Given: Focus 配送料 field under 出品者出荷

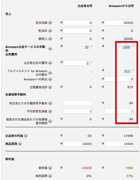Looking at the screenshot, I should [x=78, y=31].
